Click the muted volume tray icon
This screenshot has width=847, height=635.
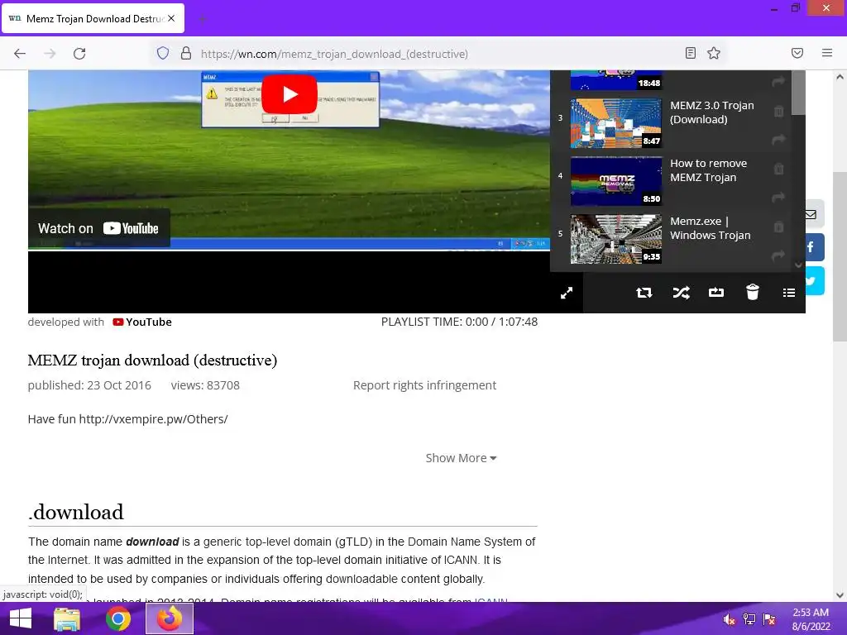(729, 619)
